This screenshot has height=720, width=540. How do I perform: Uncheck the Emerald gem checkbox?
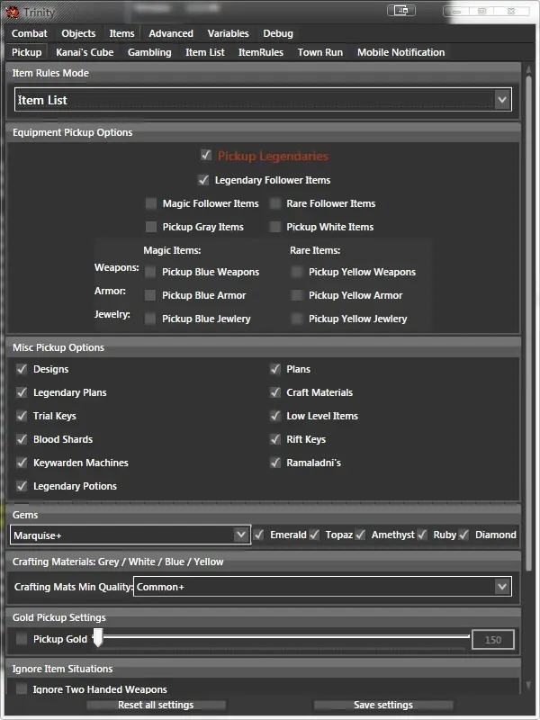pos(258,535)
